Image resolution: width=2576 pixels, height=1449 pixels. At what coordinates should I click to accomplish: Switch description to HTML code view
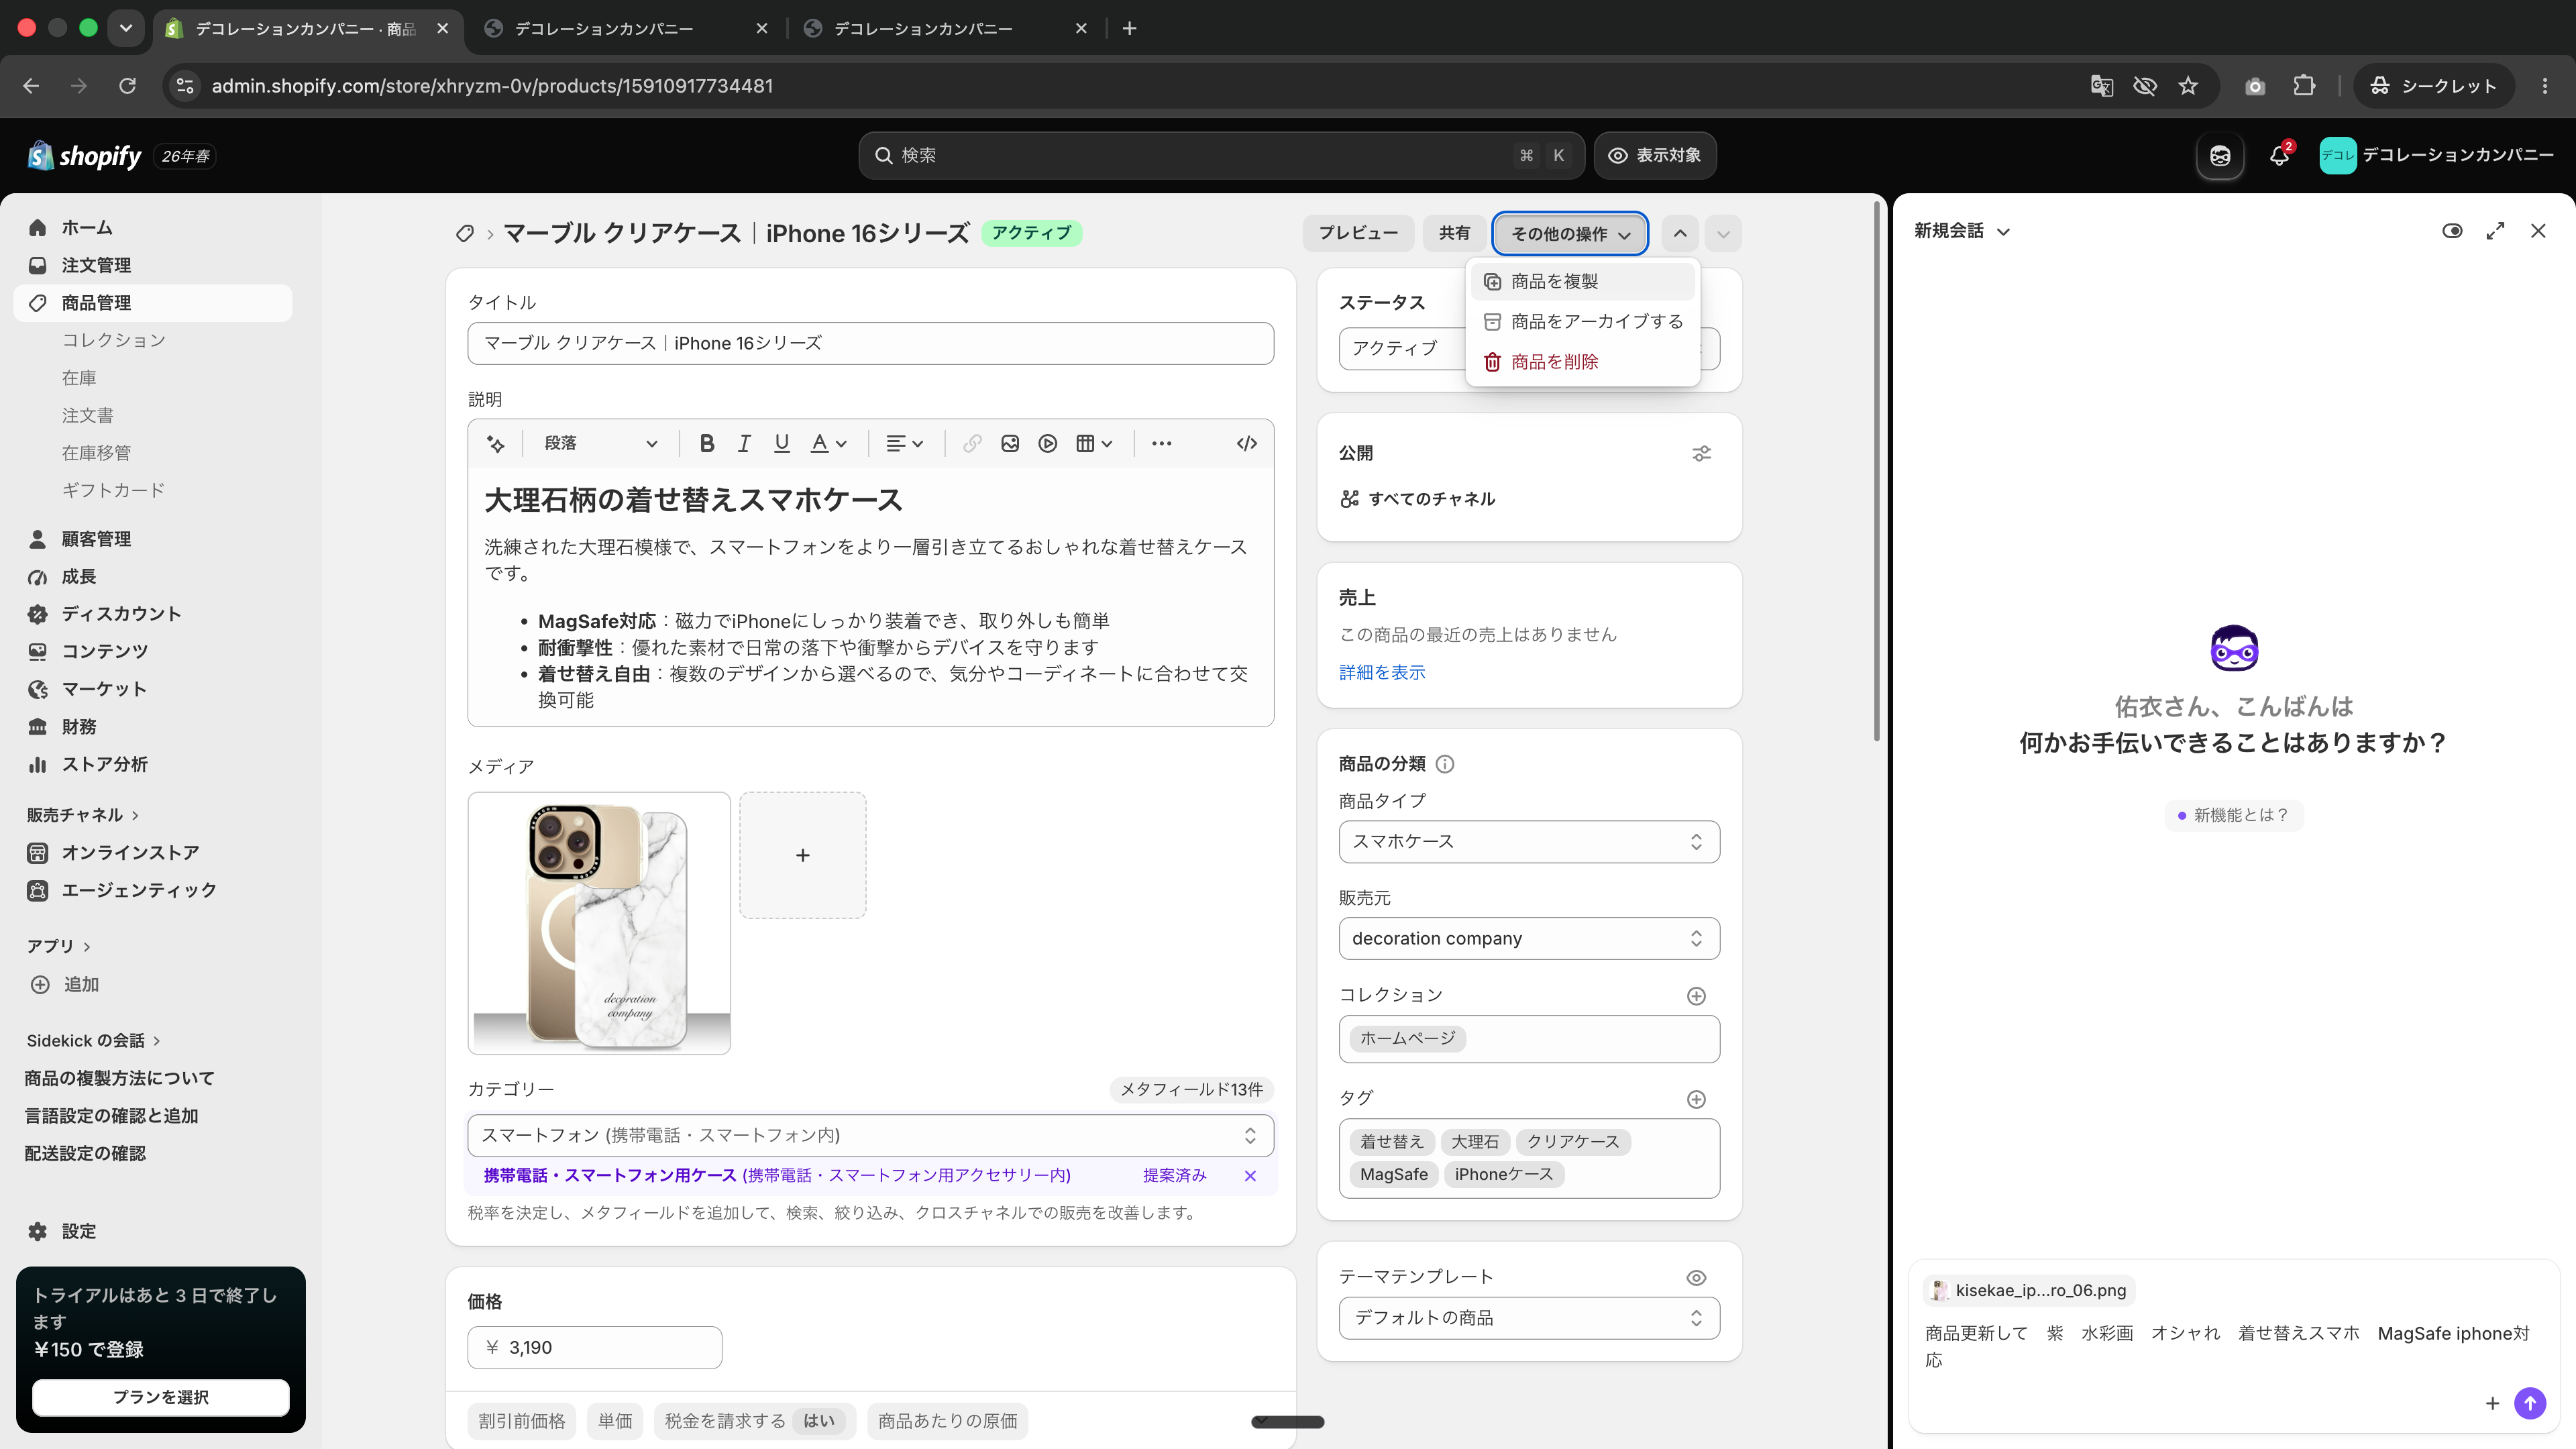click(x=1246, y=443)
